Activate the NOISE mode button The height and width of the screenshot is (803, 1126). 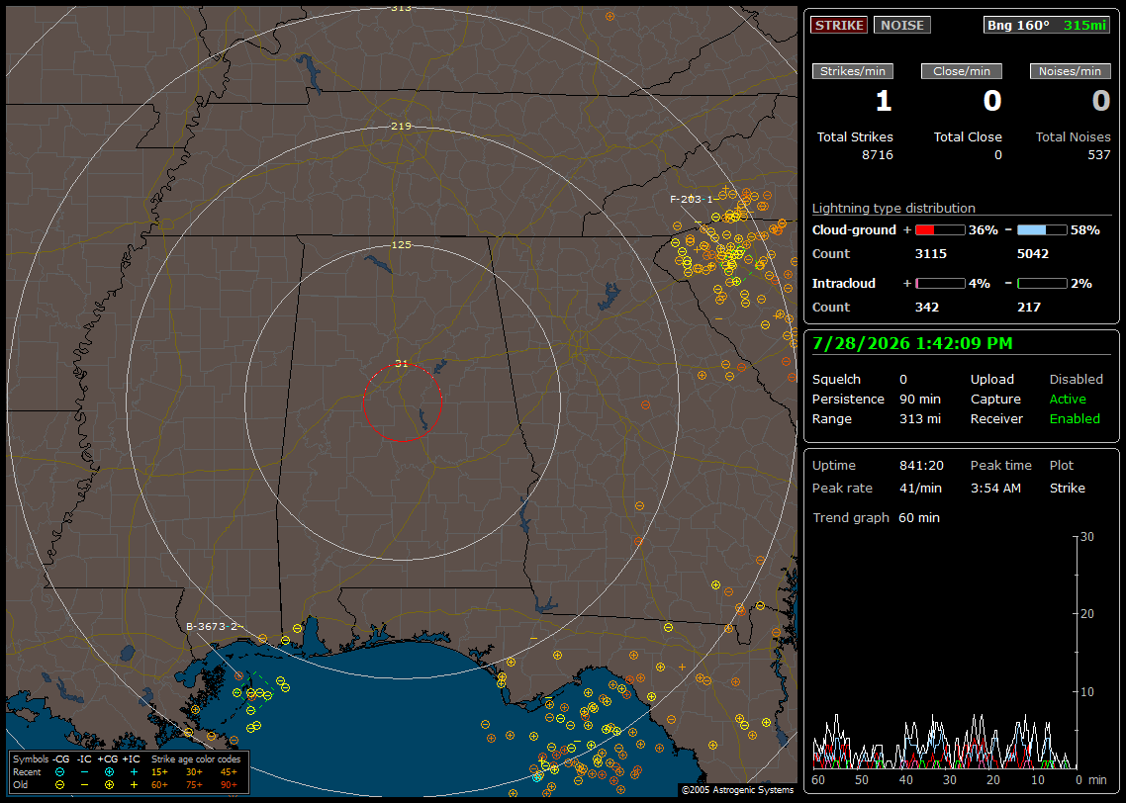coord(902,25)
